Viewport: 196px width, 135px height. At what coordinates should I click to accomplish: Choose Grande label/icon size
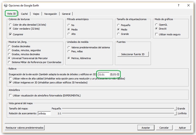[x=123, y=34]
